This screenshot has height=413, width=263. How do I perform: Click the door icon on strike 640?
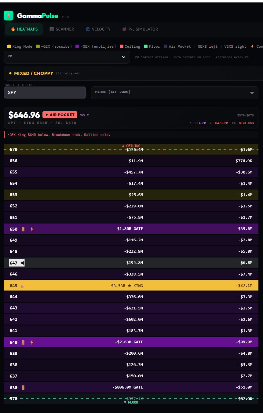tap(23, 342)
